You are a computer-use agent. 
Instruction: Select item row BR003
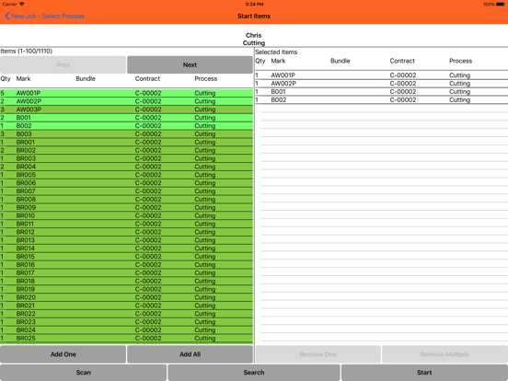click(x=126, y=158)
